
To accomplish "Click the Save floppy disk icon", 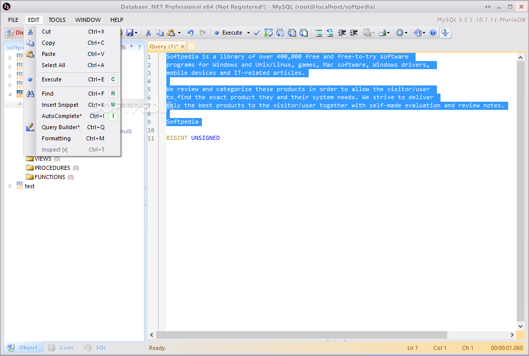I will 129,33.
